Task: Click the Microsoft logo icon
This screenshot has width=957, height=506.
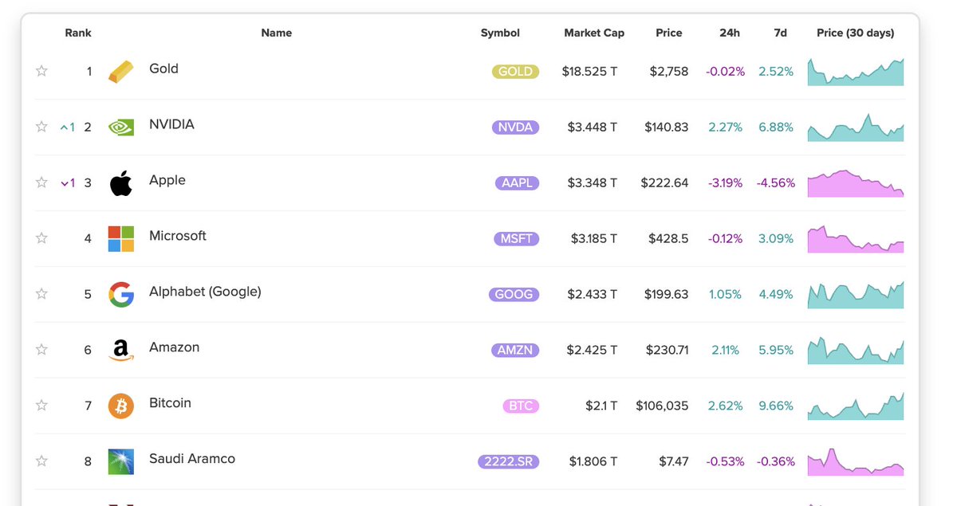Action: click(121, 238)
